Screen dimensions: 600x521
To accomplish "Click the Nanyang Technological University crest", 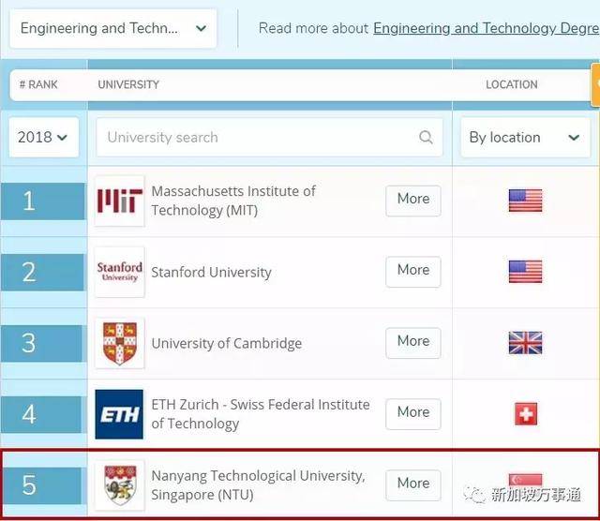I will [x=120, y=485].
